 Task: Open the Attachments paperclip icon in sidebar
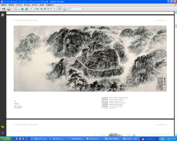pos(3,133)
